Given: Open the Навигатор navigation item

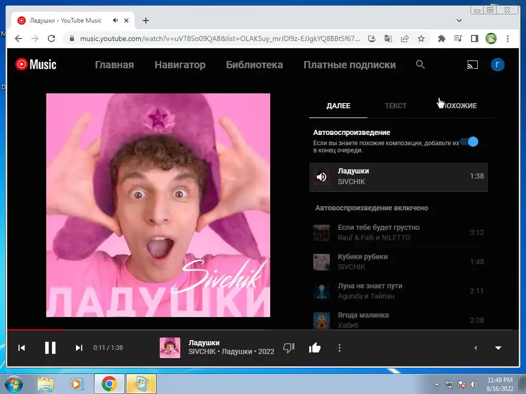Looking at the screenshot, I should coord(180,65).
